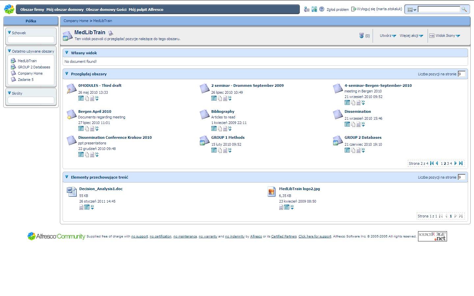
Task: Click first action icon under Decision_Analysis1.doc
Action: [81, 207]
